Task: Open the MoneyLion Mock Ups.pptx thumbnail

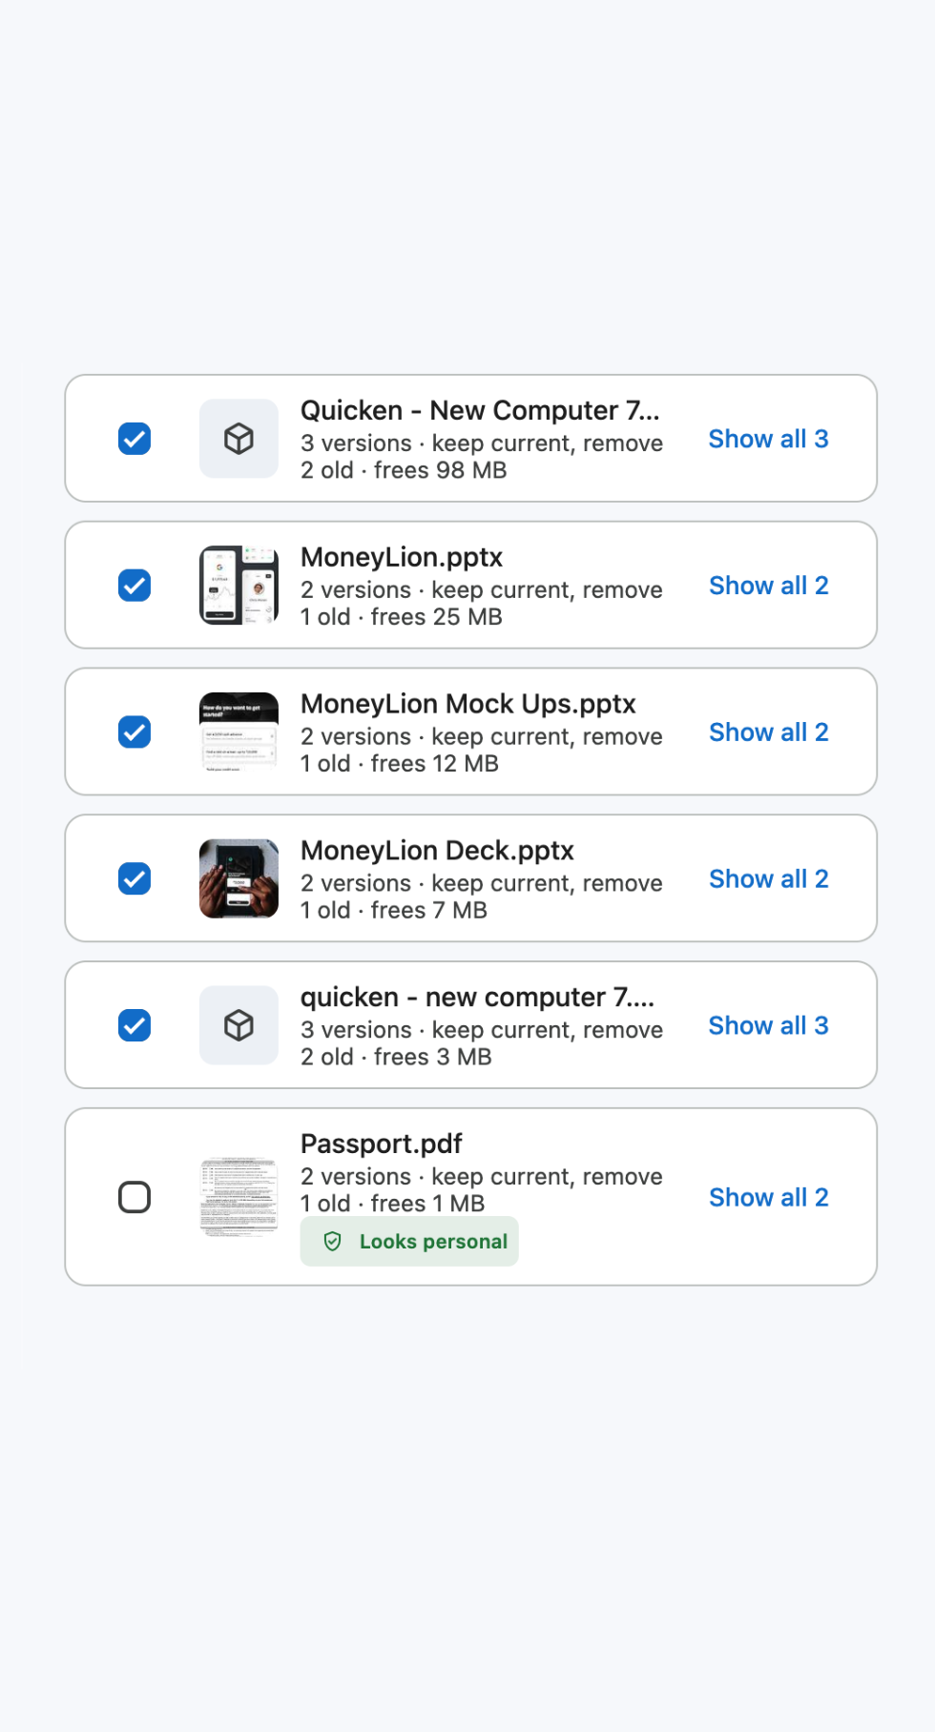Action: click(x=239, y=732)
